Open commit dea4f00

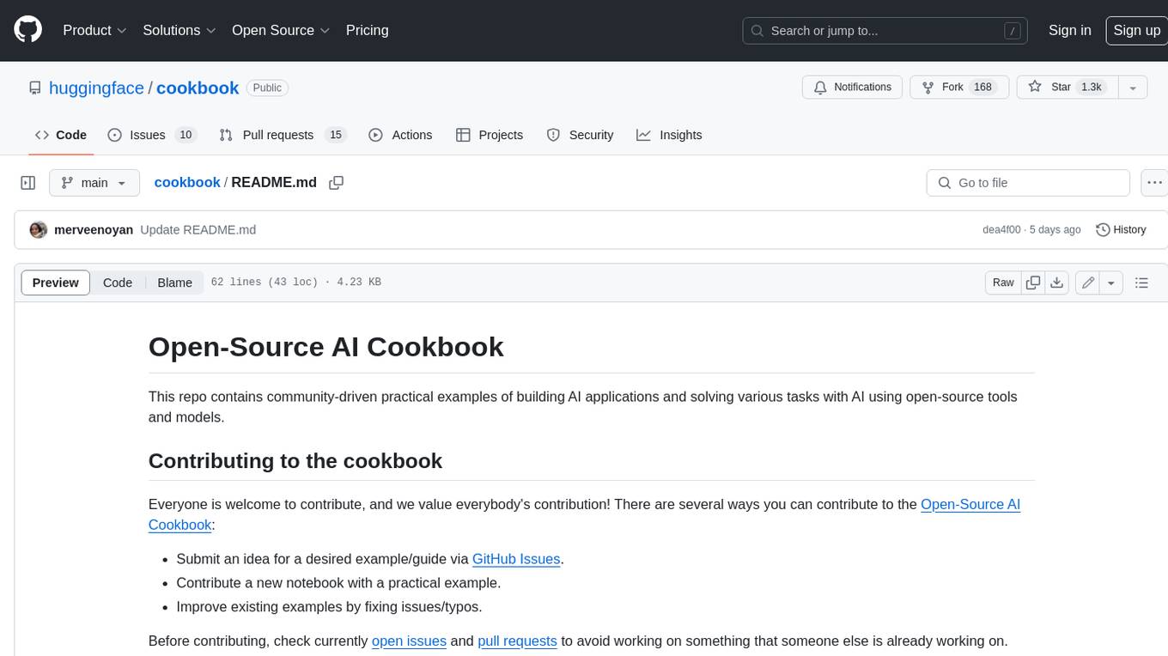1001,230
